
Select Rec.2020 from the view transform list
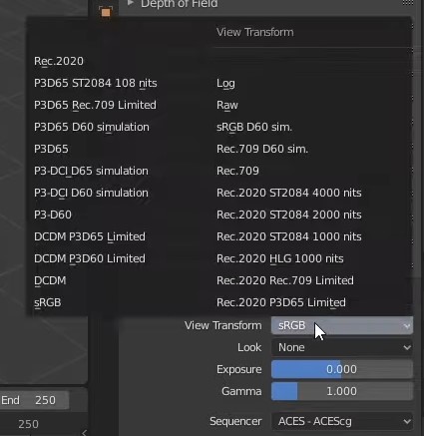coord(59,61)
